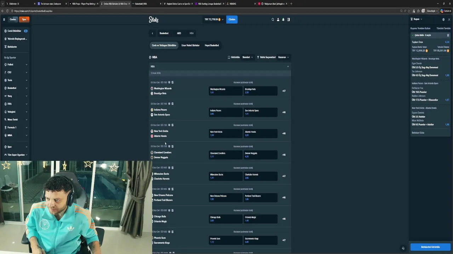Select San Antonio Spurs odds button
Screen dimensions: 453x254
(260, 112)
